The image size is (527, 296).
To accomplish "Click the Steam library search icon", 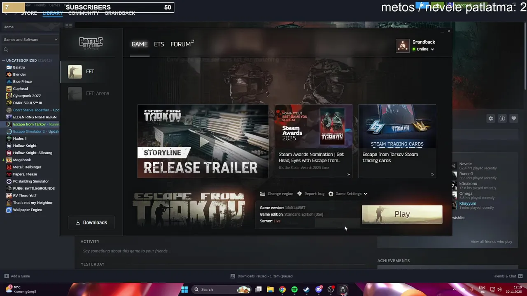I will [x=6, y=50].
